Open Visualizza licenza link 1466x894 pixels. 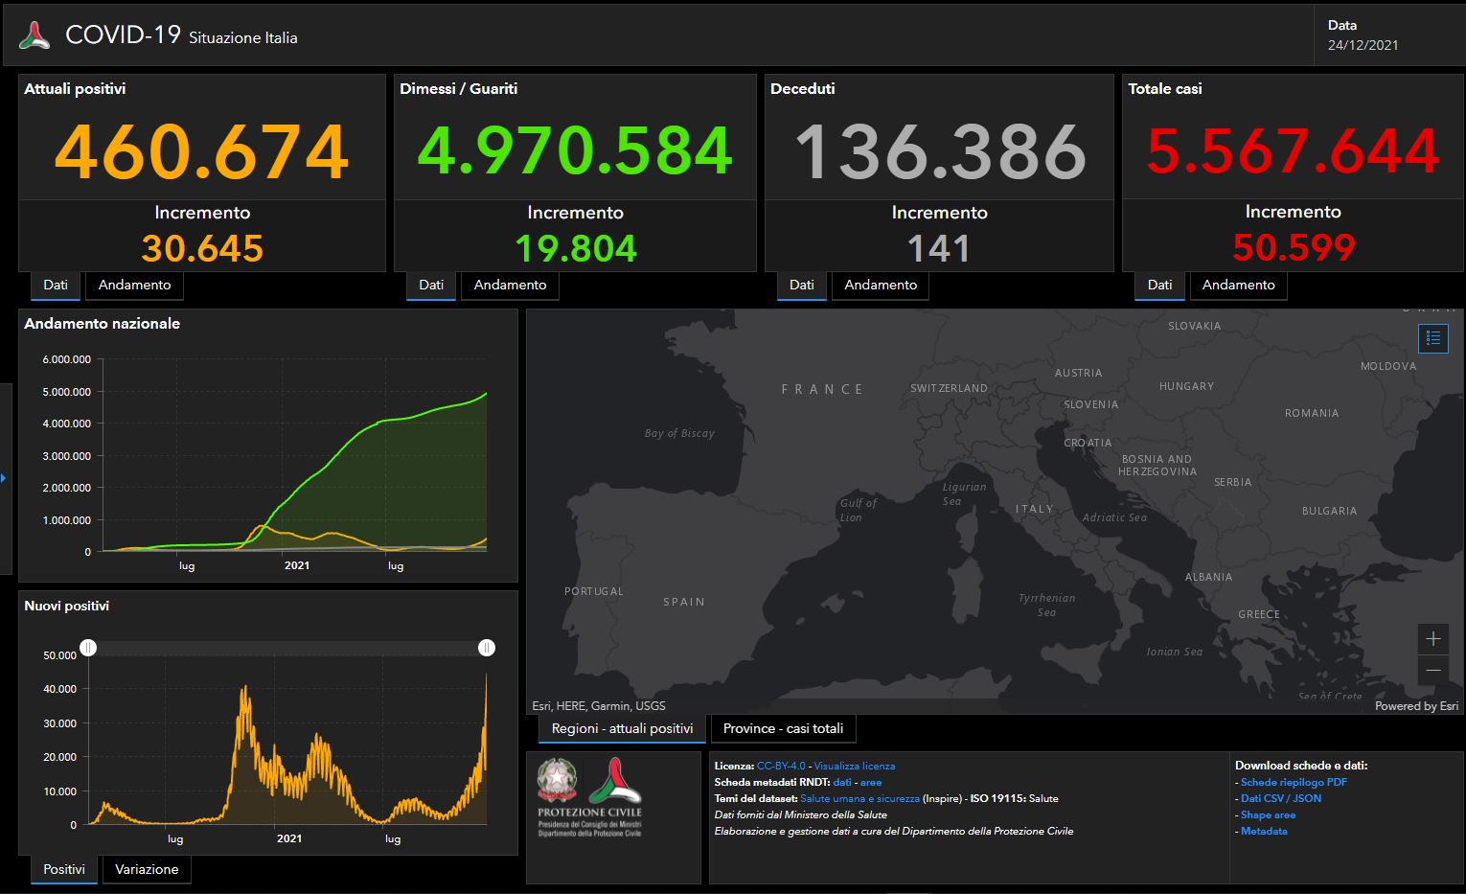855,766
